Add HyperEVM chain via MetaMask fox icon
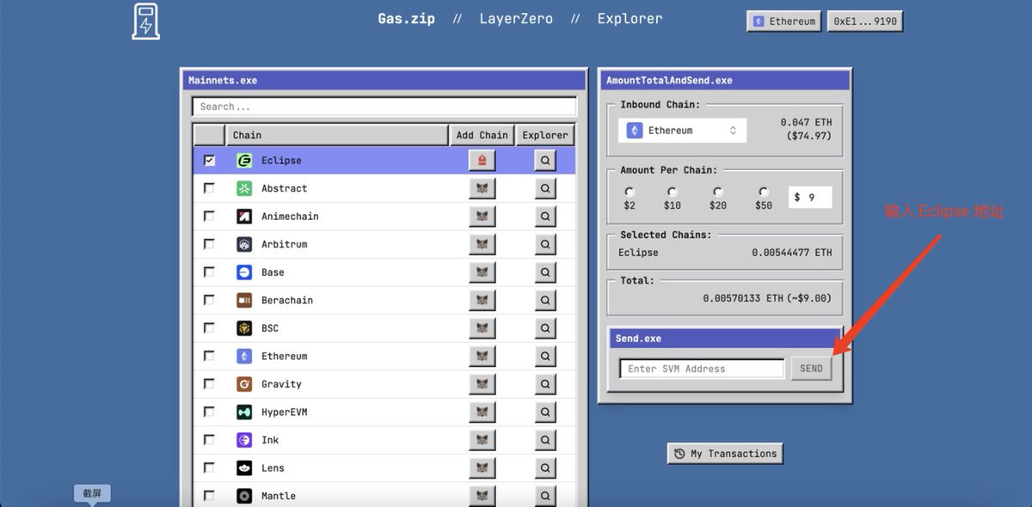Viewport: 1032px width, 507px height. point(482,412)
